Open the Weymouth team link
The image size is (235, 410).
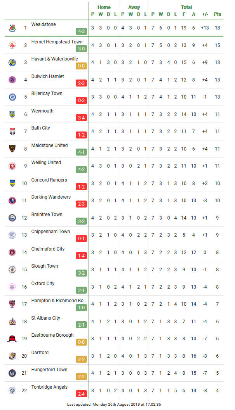(x=42, y=111)
